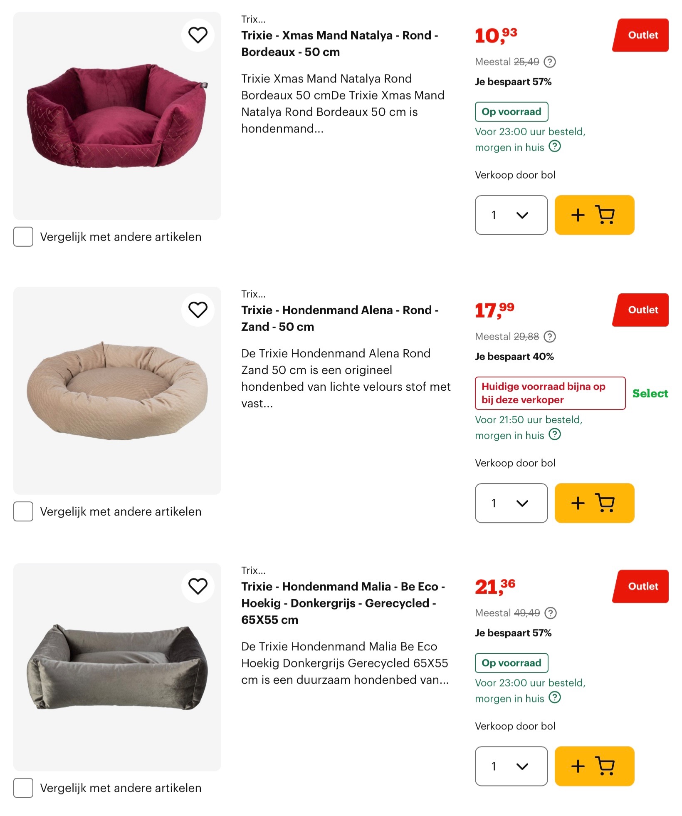Expand quantity selector for Hondenmand Alena
Screen dimensions: 682x816
pos(511,503)
